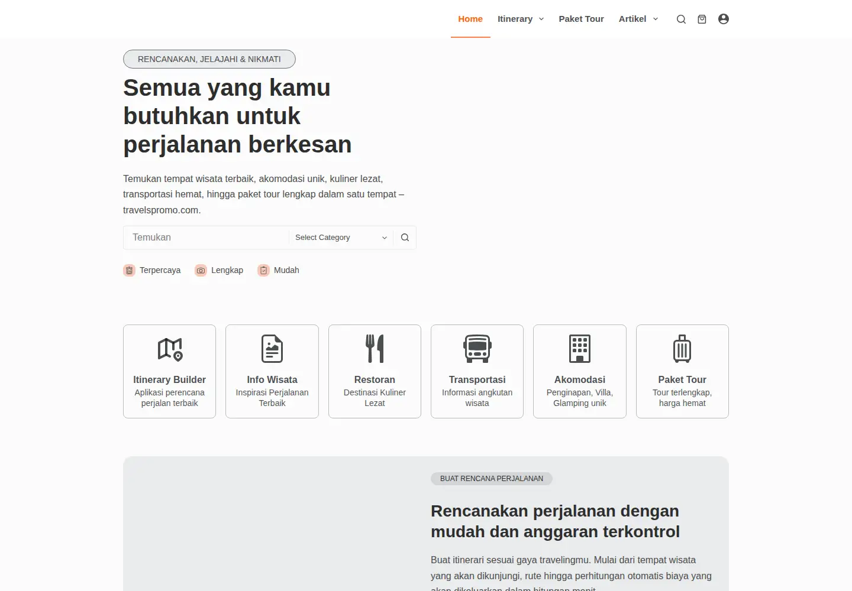852x591 pixels.
Task: Click 'Inspirasi Perjalanan Terbaik' description
Action: [272, 398]
